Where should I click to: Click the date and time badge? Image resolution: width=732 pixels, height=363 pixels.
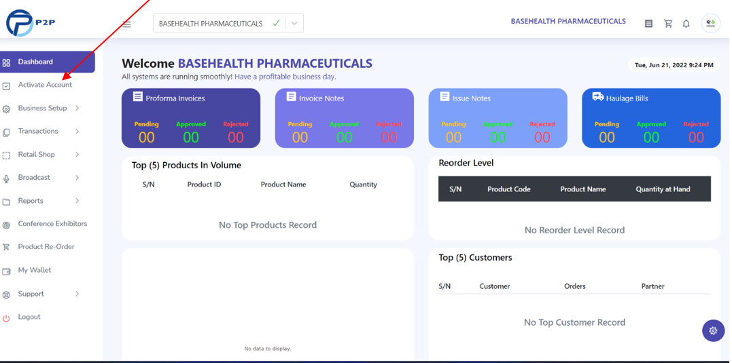pos(676,65)
